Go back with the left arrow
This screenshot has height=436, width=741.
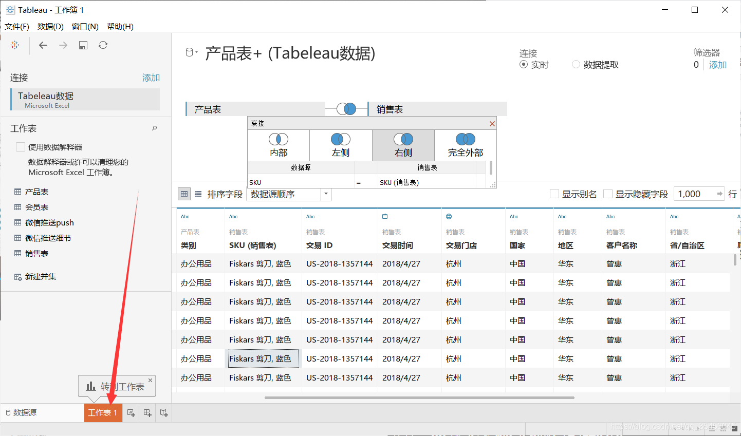43,45
